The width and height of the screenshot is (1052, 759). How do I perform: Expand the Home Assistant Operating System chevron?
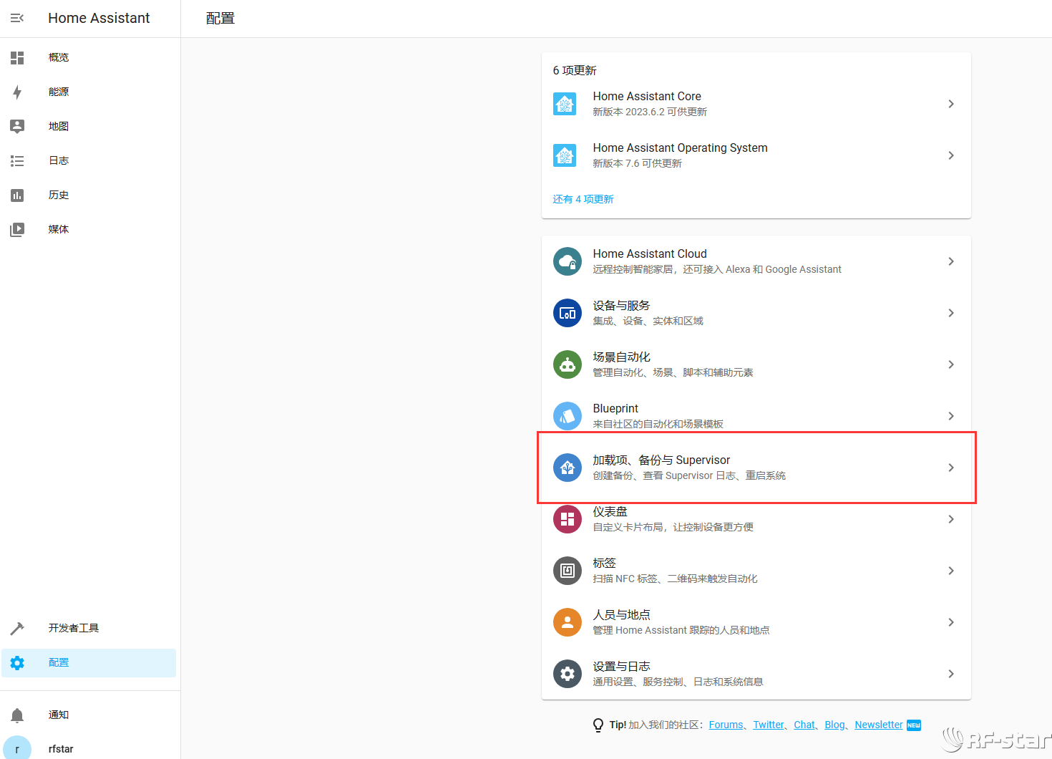(x=951, y=155)
